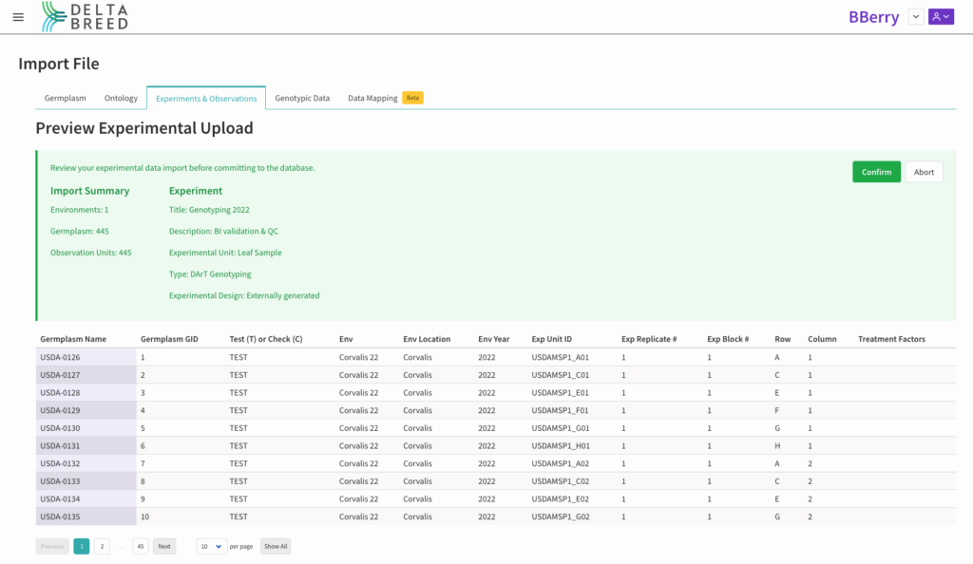Click the Germplasm Name column header

73,339
